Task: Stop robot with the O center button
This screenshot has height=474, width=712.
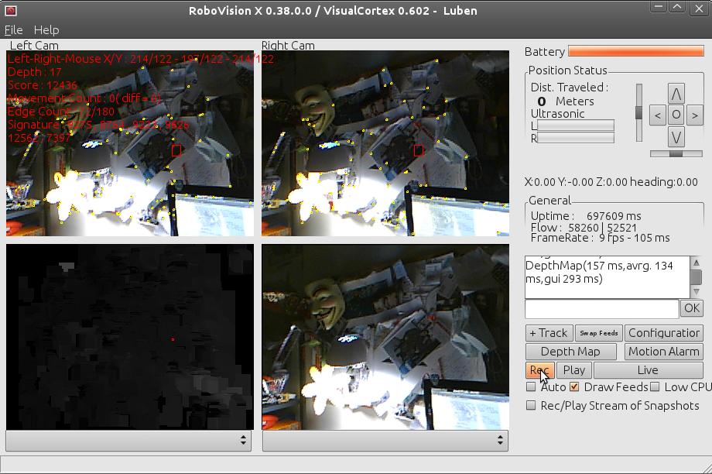Action: pos(676,115)
